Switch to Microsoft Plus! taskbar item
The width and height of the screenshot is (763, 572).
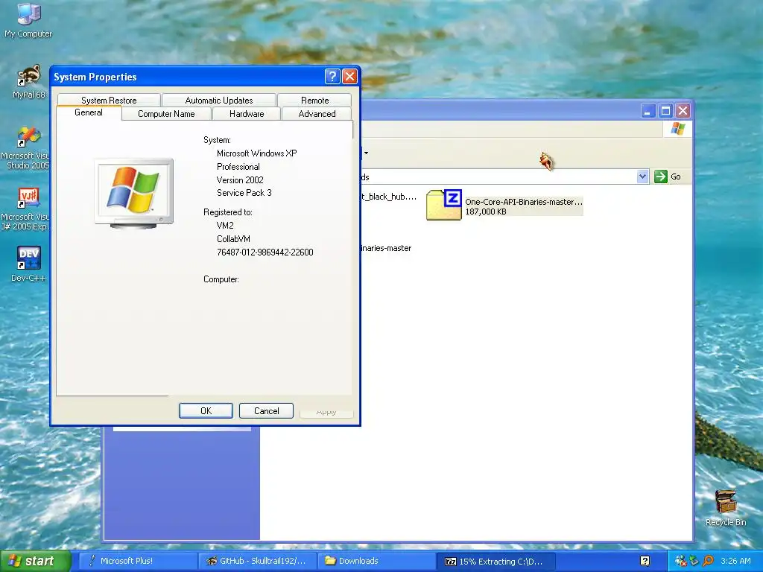click(x=138, y=561)
